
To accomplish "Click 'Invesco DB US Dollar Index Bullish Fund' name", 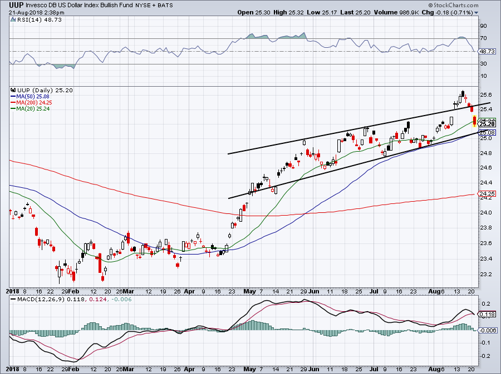I will click(x=79, y=5).
